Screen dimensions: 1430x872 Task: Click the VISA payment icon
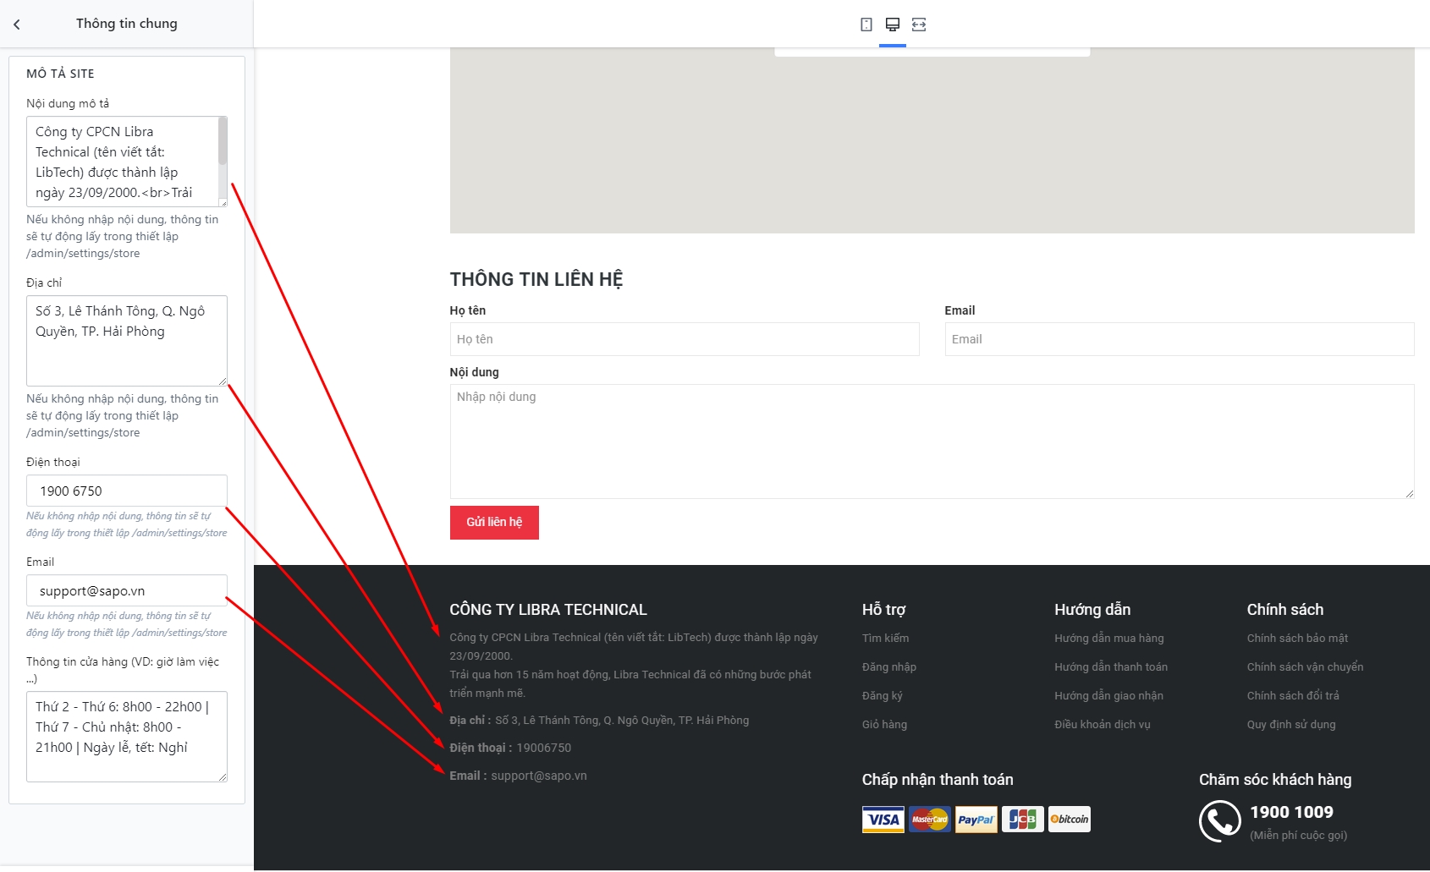[883, 820]
